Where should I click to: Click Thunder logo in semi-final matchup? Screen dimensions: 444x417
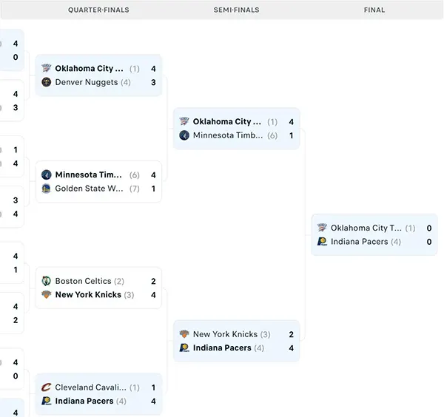point(184,122)
